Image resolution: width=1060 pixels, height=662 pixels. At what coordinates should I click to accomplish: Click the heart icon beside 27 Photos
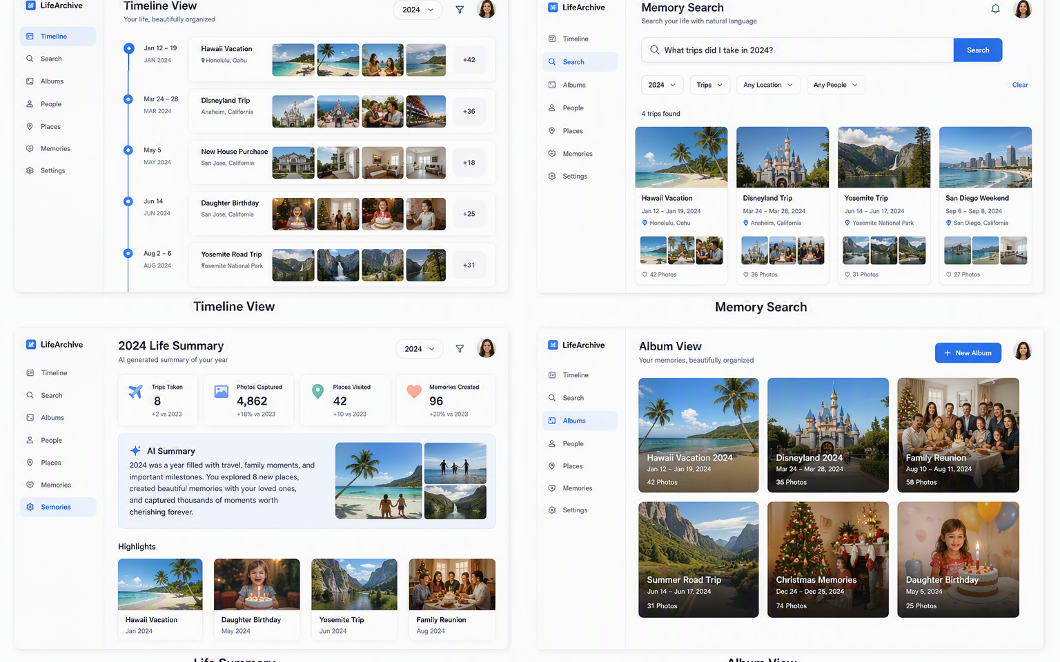tap(949, 274)
